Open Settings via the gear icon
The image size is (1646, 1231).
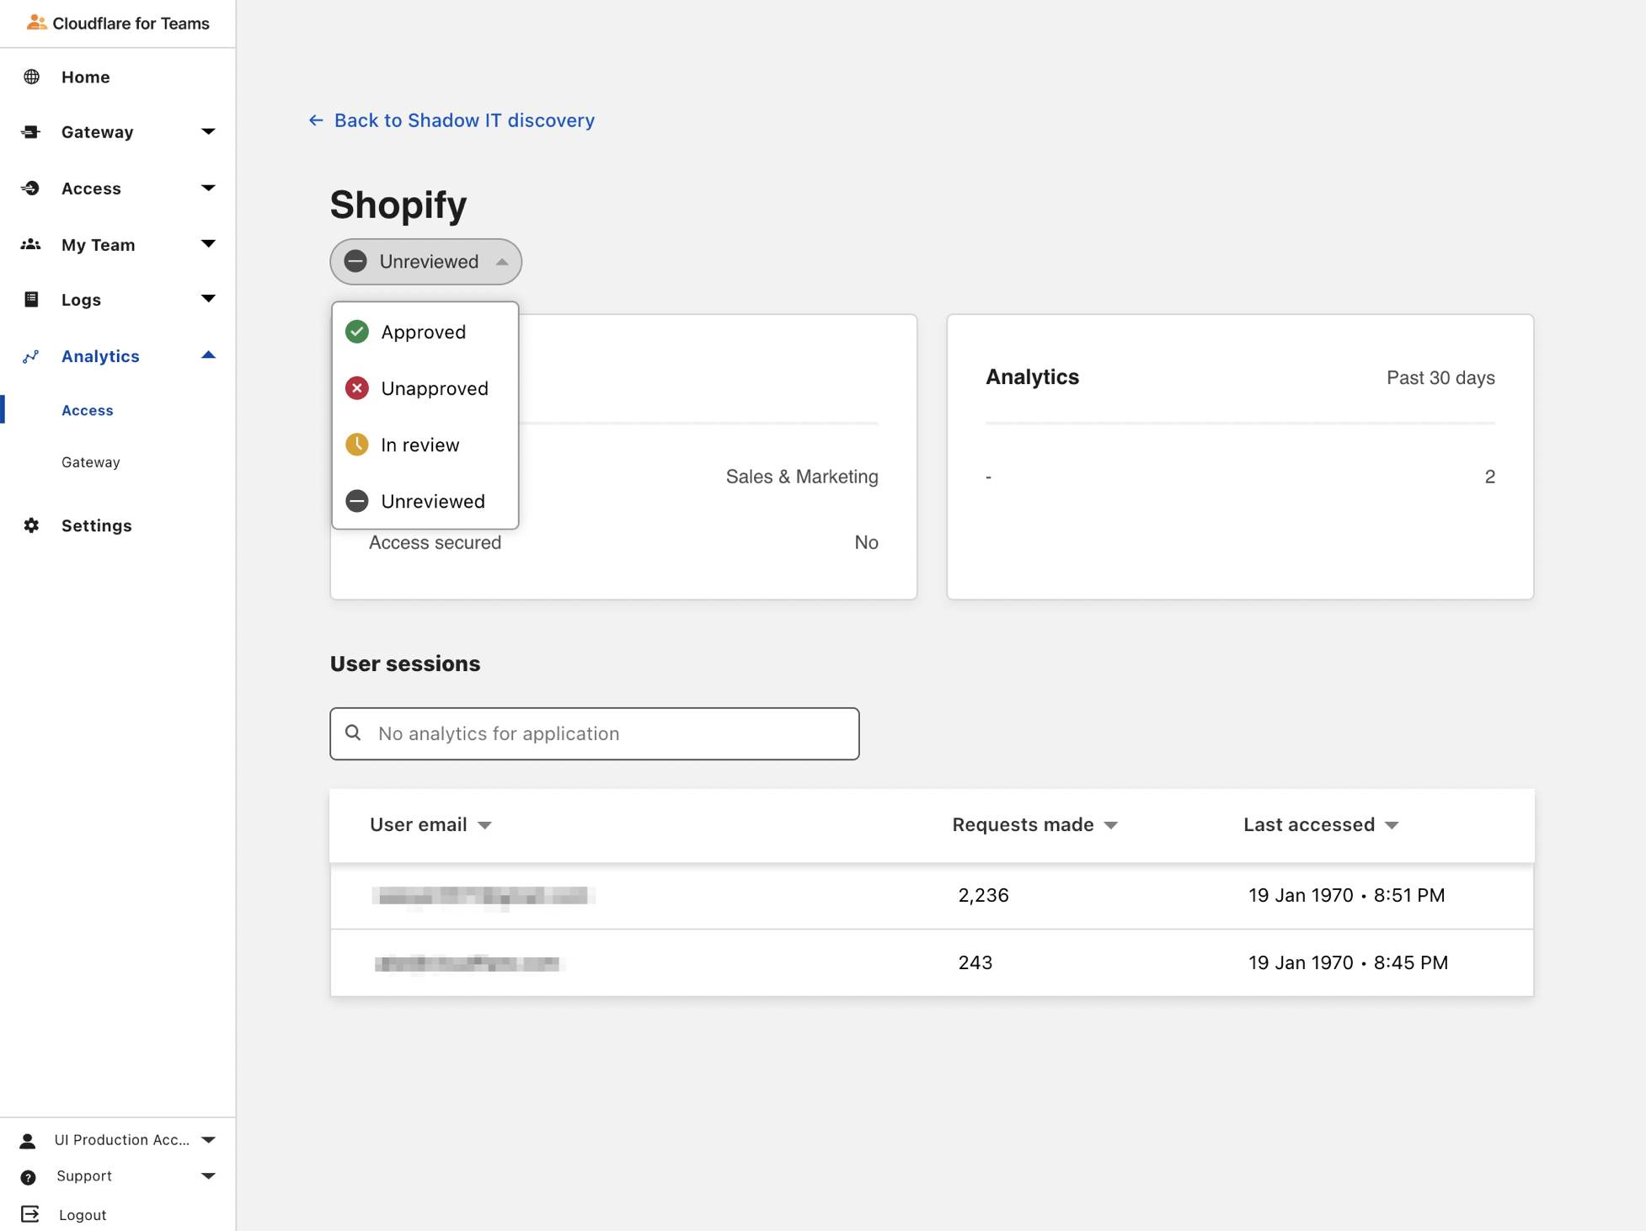click(31, 525)
